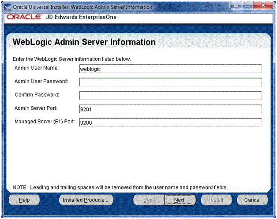Open Installed Products list
The height and width of the screenshot is (219, 277).
[x=86, y=200]
